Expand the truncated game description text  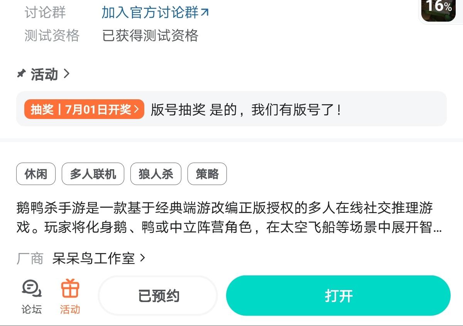[229, 217]
